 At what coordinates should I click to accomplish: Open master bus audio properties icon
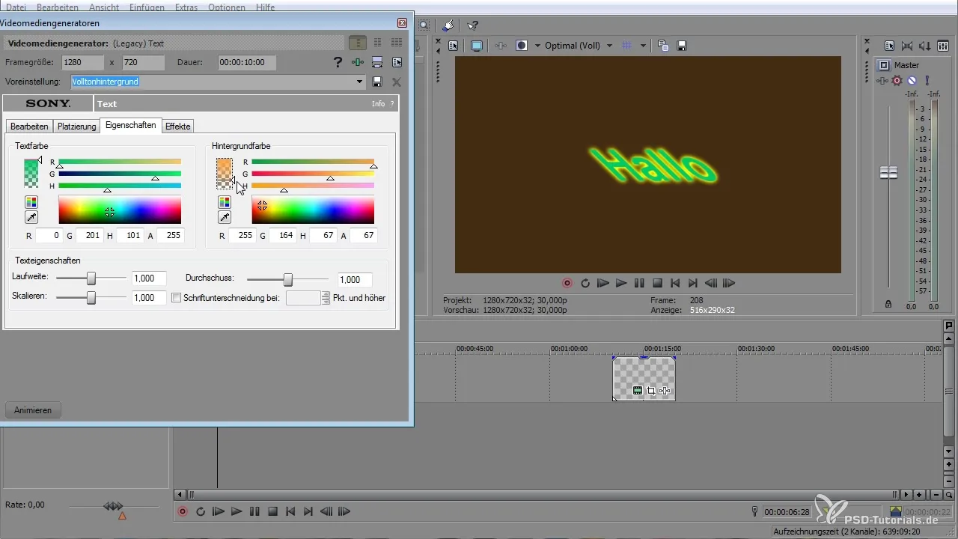[890, 46]
